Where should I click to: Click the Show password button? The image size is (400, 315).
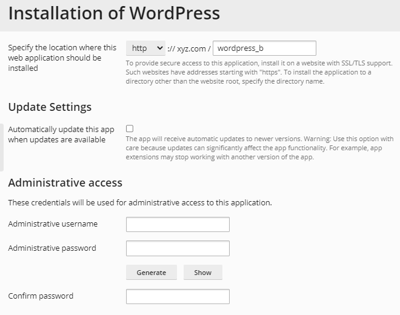[x=203, y=273]
